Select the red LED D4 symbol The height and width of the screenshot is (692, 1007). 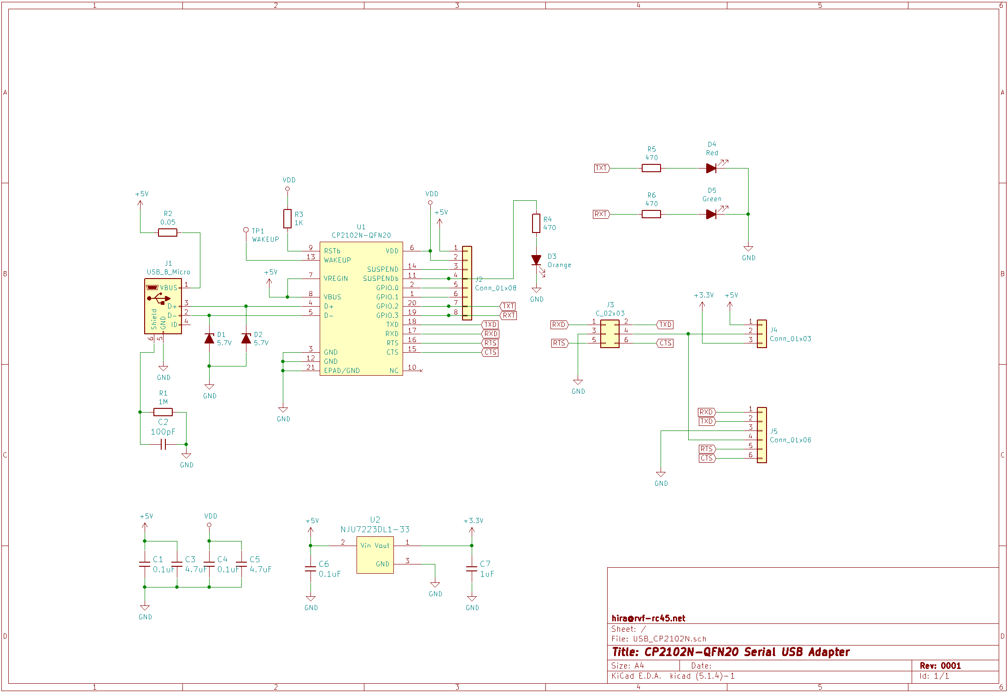tap(711, 168)
